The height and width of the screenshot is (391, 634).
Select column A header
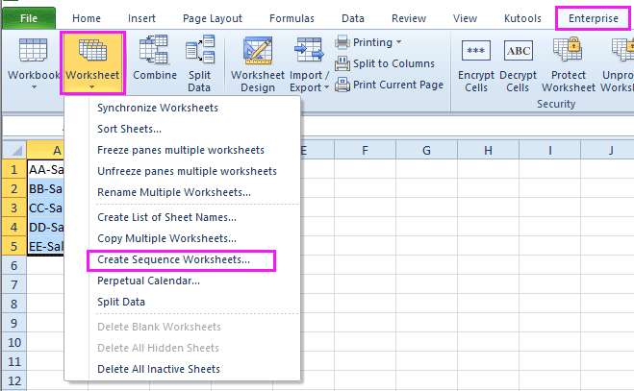click(x=45, y=150)
